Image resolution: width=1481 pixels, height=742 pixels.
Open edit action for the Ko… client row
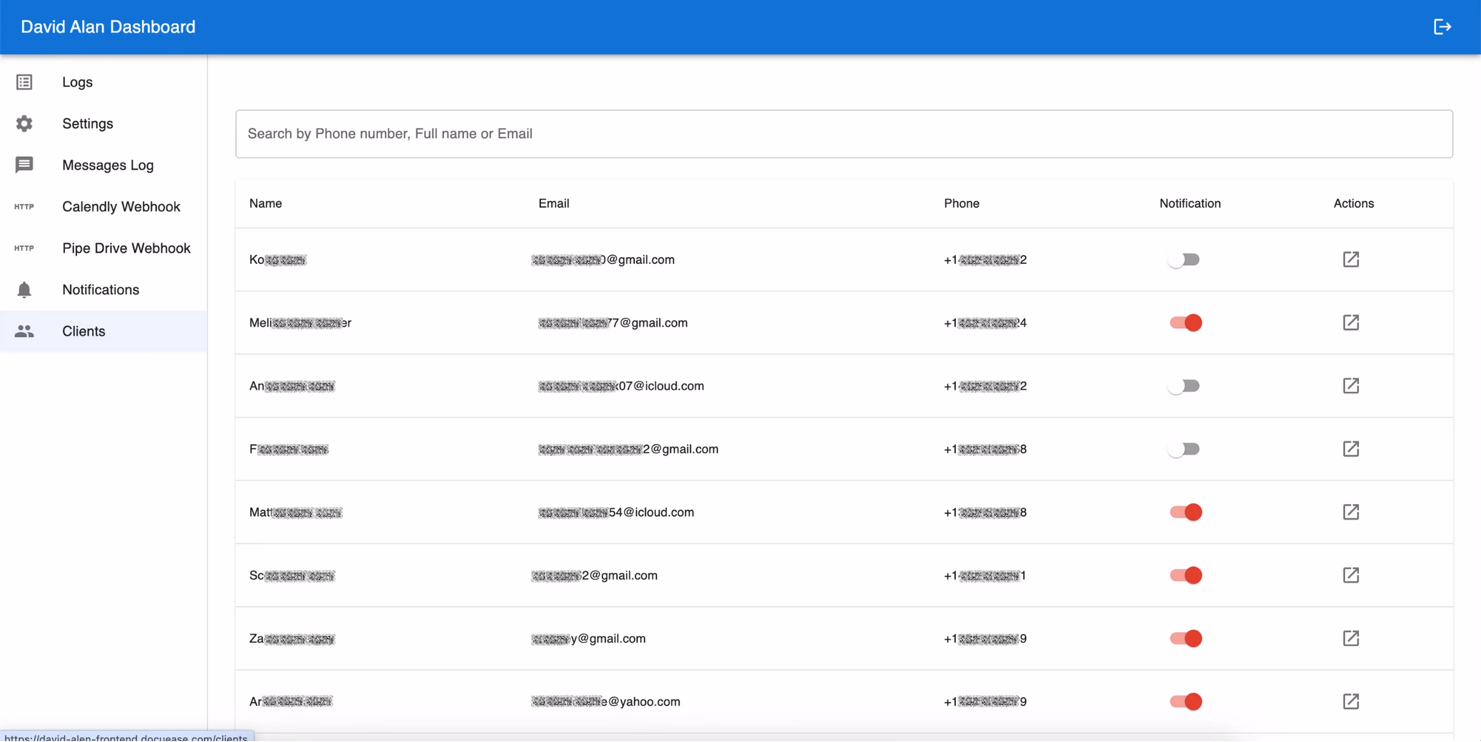(x=1351, y=259)
